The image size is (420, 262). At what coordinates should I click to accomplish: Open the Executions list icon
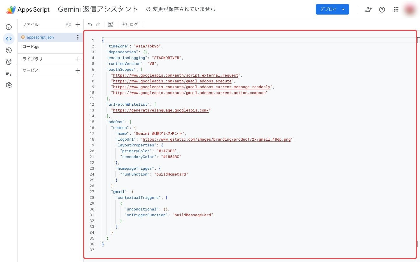click(9, 74)
